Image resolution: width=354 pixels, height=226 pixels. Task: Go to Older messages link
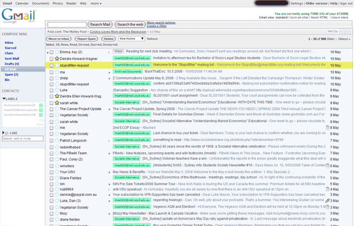[332, 39]
